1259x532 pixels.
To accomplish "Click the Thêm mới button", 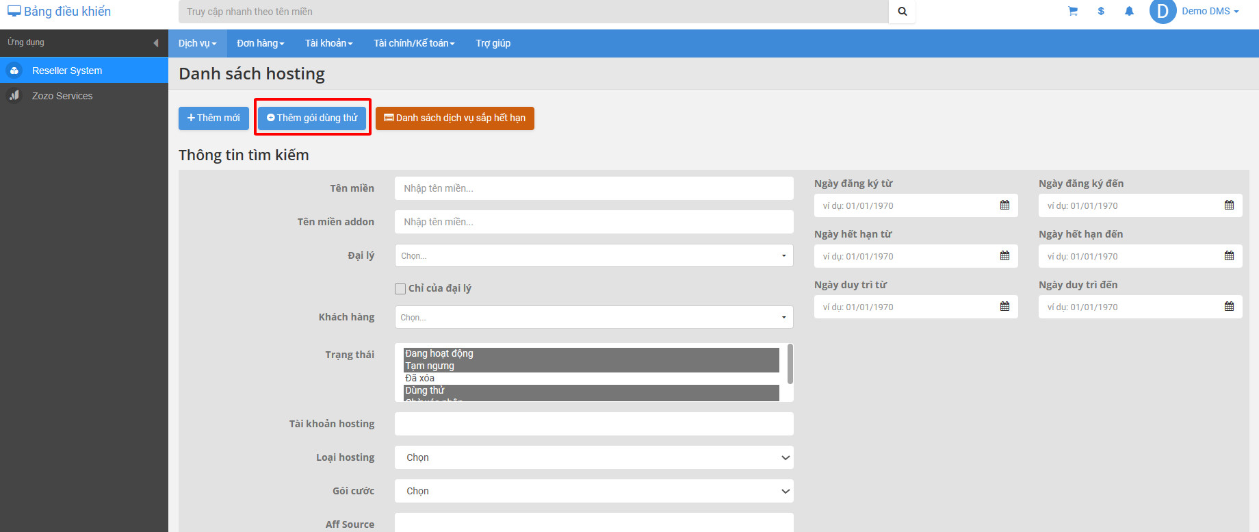I will (213, 118).
